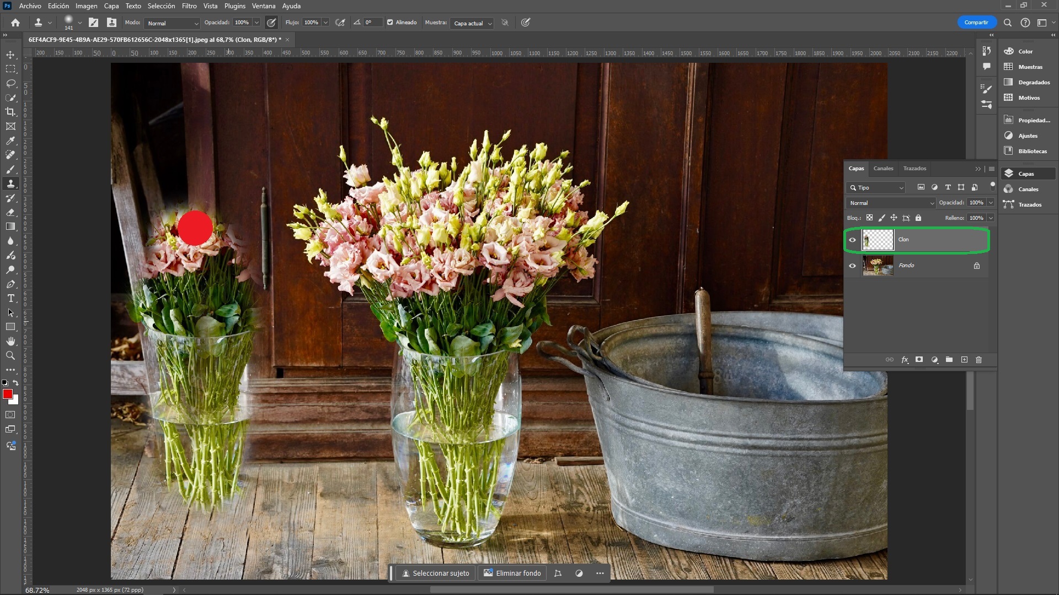Select the Rectangular Marquee tool
This screenshot has width=1059, height=595.
point(10,69)
